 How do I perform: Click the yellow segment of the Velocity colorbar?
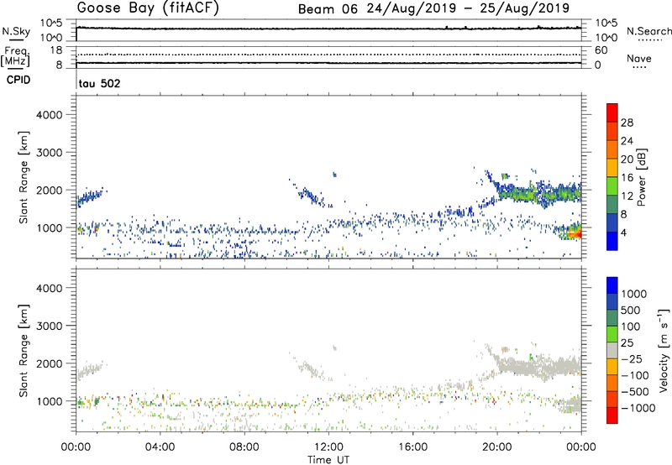612,367
